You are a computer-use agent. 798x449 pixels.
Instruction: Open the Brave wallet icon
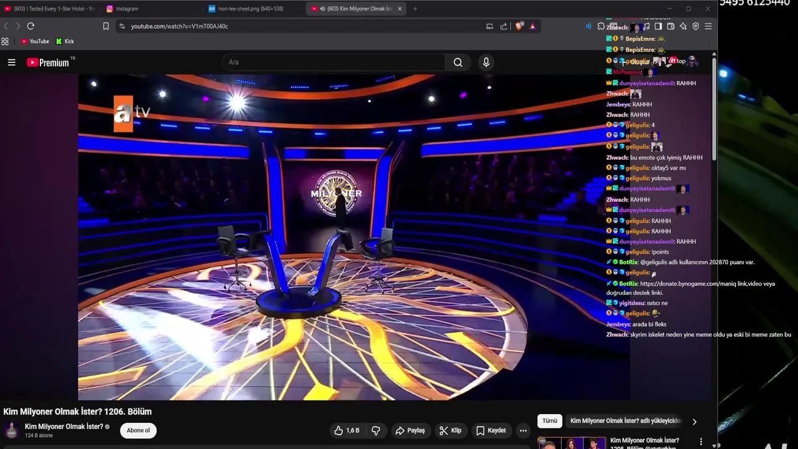pyautogui.click(x=671, y=26)
